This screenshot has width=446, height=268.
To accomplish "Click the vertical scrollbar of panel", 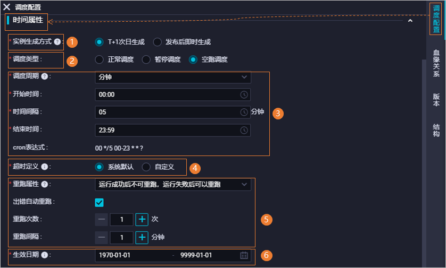I will [424, 162].
